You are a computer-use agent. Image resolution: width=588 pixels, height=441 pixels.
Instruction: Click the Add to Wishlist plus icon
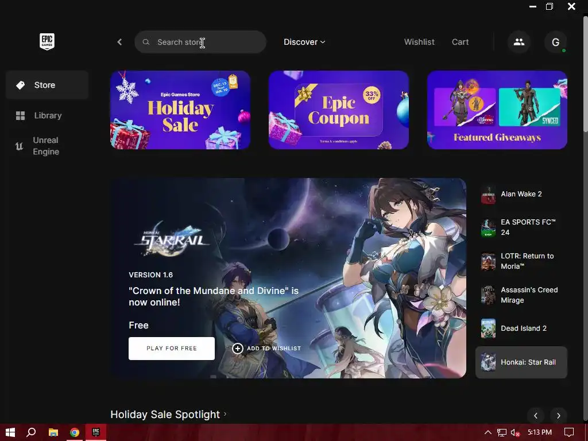coord(237,349)
